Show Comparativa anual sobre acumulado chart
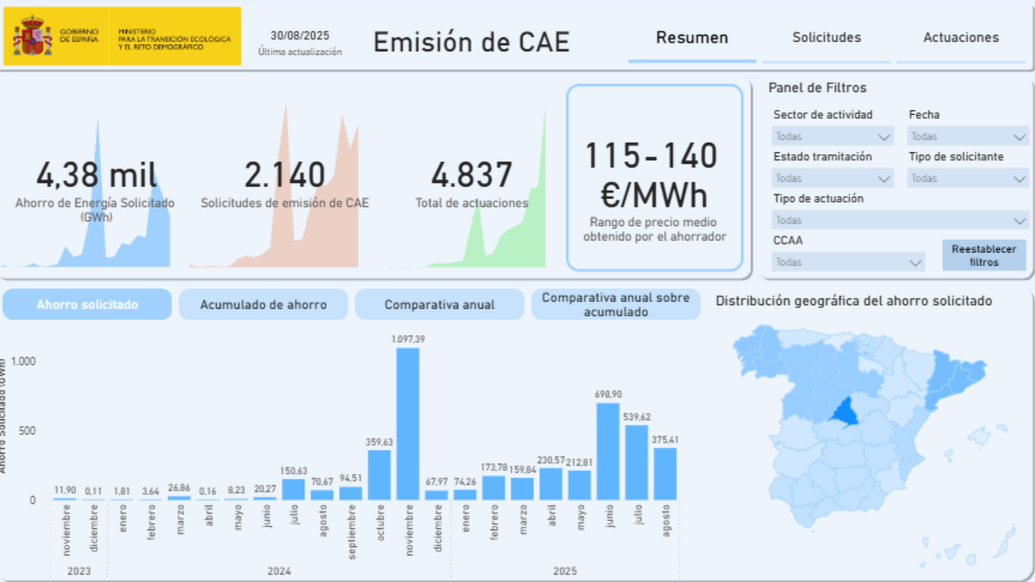This screenshot has height=582, width=1035. tap(615, 304)
